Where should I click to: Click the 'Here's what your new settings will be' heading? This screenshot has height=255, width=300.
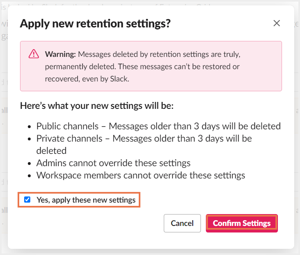(97, 106)
